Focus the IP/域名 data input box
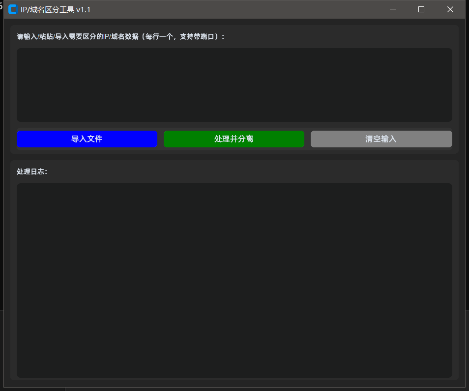This screenshot has height=391, width=469. point(234,85)
